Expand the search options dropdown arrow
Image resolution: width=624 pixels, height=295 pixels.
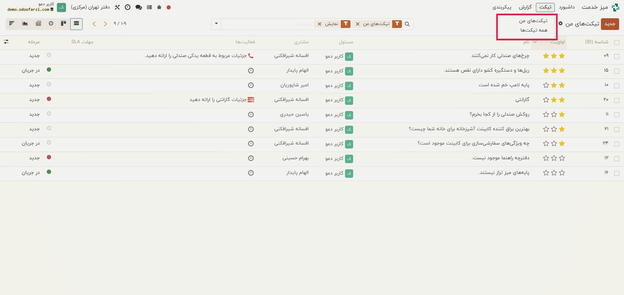point(216,24)
